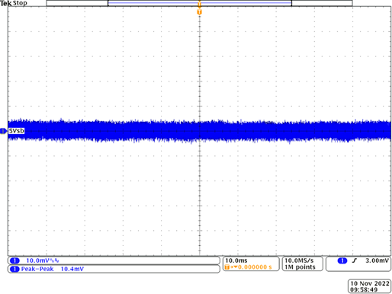Viewport: 392px width, 294px height.
Task: Click the 1M points record length readout
Action: point(300,267)
